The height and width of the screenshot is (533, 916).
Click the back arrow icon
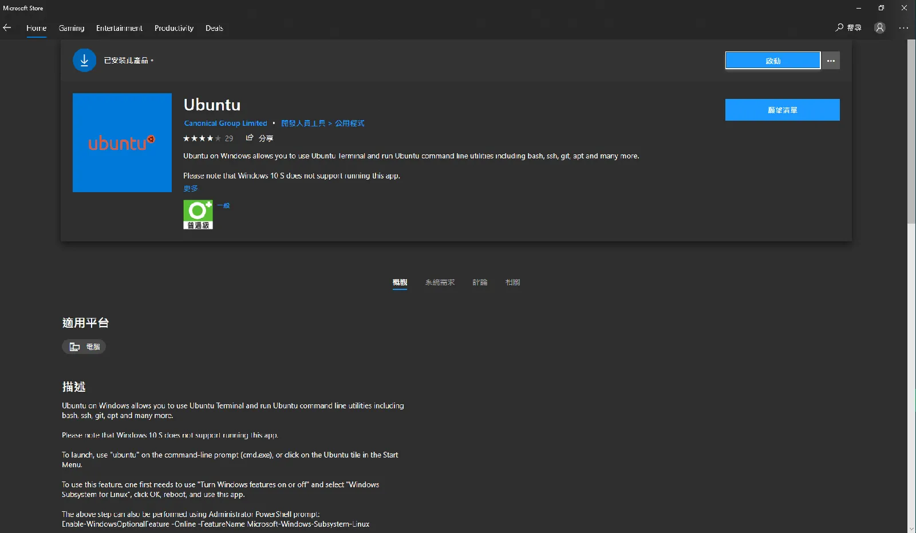coord(7,27)
